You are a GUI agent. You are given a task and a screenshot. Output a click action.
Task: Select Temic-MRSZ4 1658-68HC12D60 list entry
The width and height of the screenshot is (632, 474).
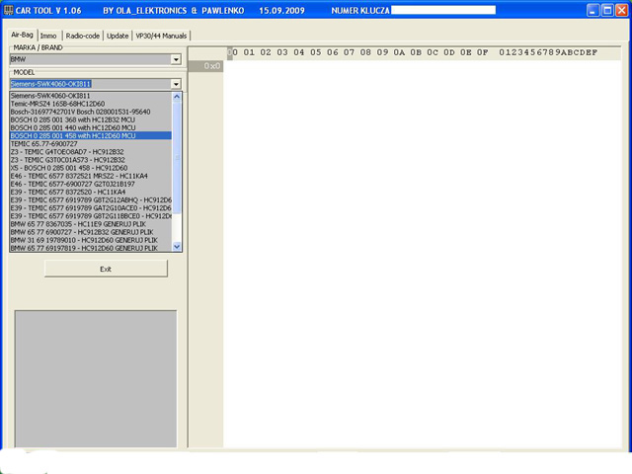[x=91, y=104]
